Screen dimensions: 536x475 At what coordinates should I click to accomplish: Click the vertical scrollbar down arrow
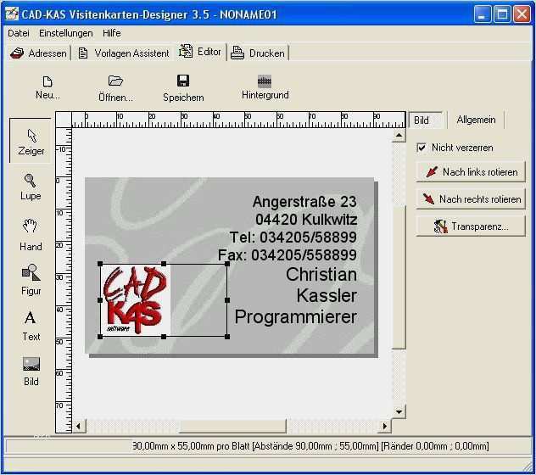point(399,411)
